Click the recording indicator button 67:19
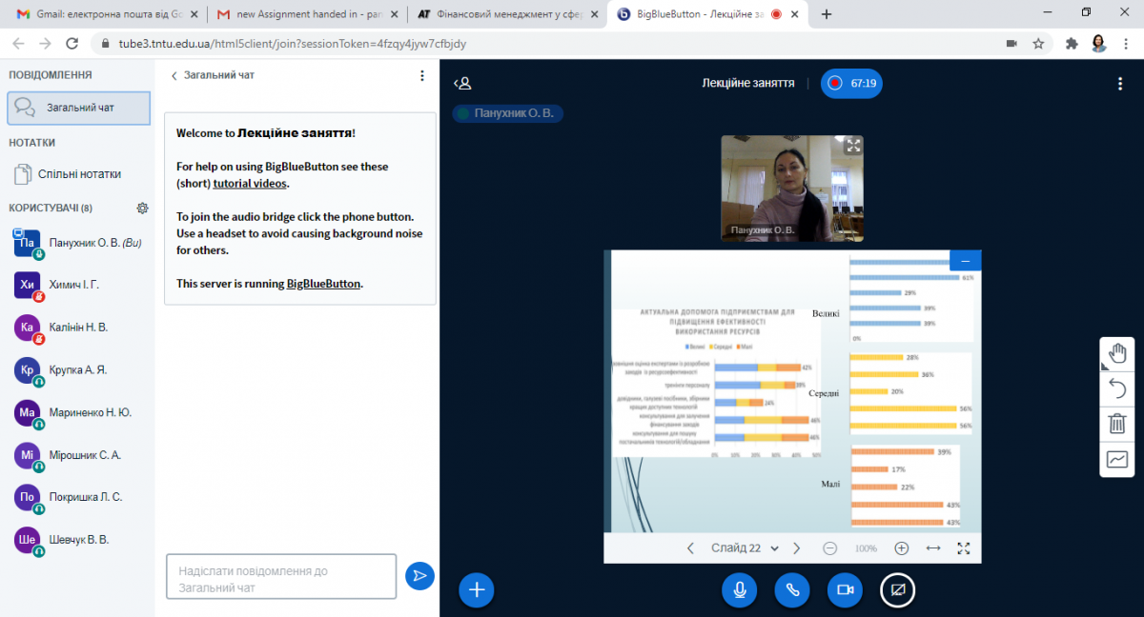The height and width of the screenshot is (617, 1144). pyautogui.click(x=851, y=84)
